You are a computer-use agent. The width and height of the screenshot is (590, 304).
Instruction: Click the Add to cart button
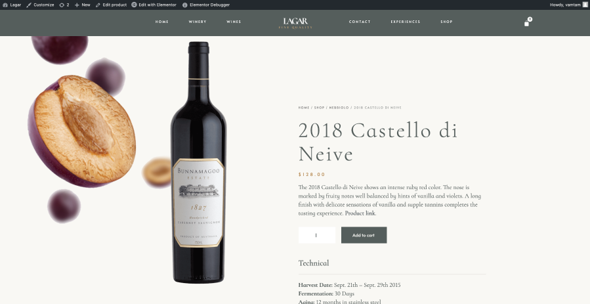(x=364, y=235)
